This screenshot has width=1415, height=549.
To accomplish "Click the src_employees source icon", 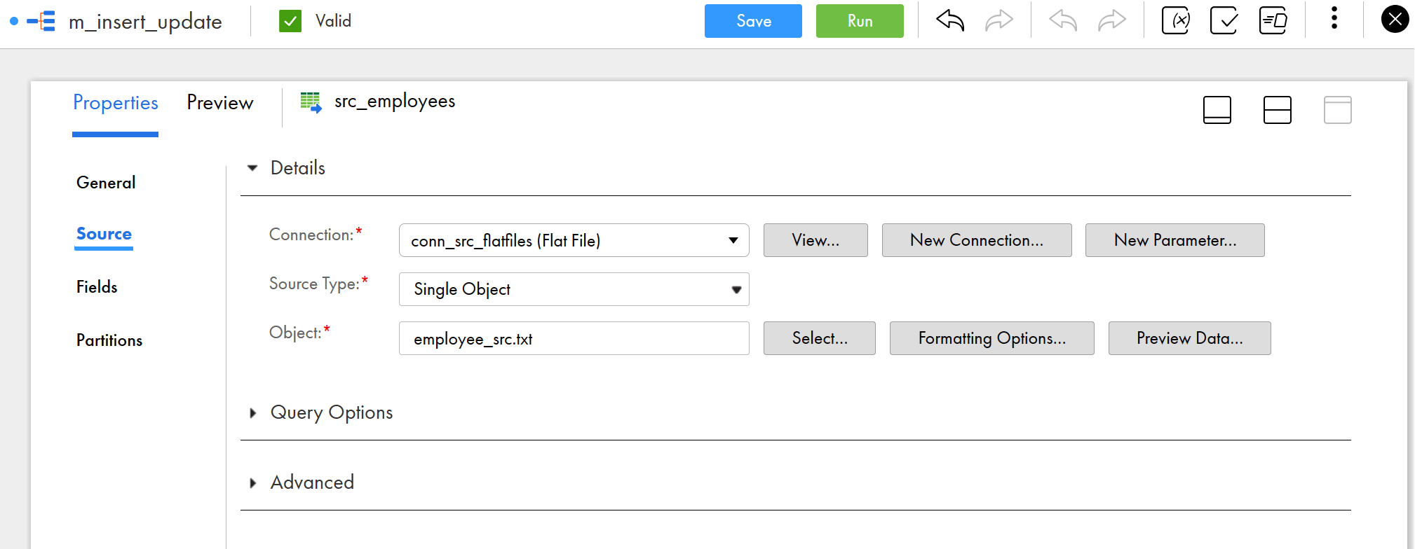I will (x=311, y=102).
